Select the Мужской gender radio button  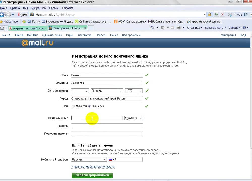pos(73,106)
